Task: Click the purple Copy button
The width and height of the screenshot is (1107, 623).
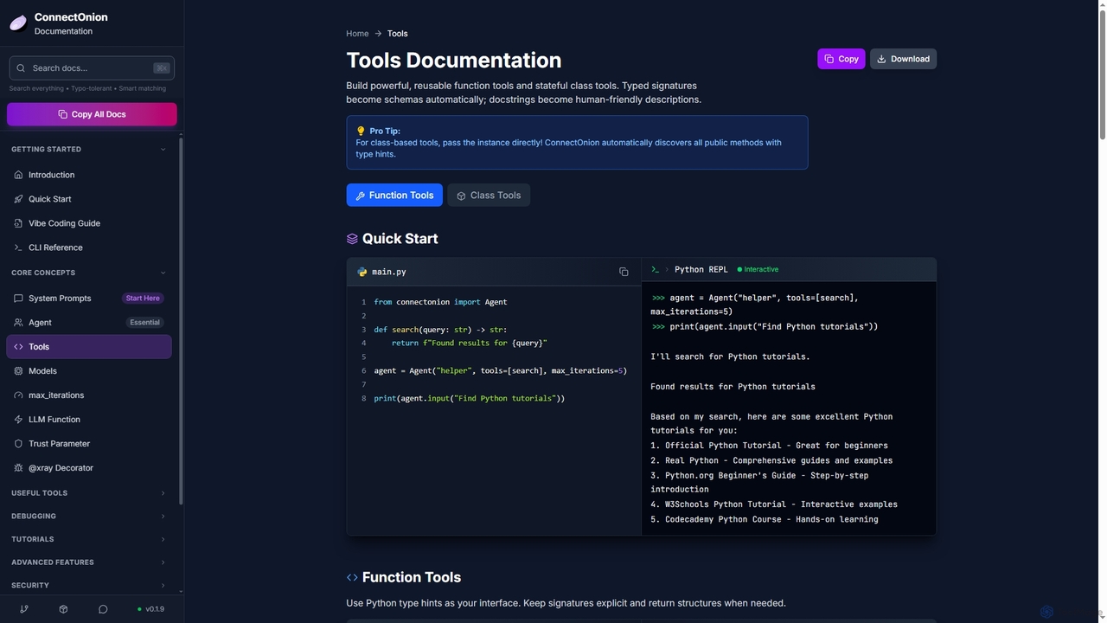Action: coord(841,59)
